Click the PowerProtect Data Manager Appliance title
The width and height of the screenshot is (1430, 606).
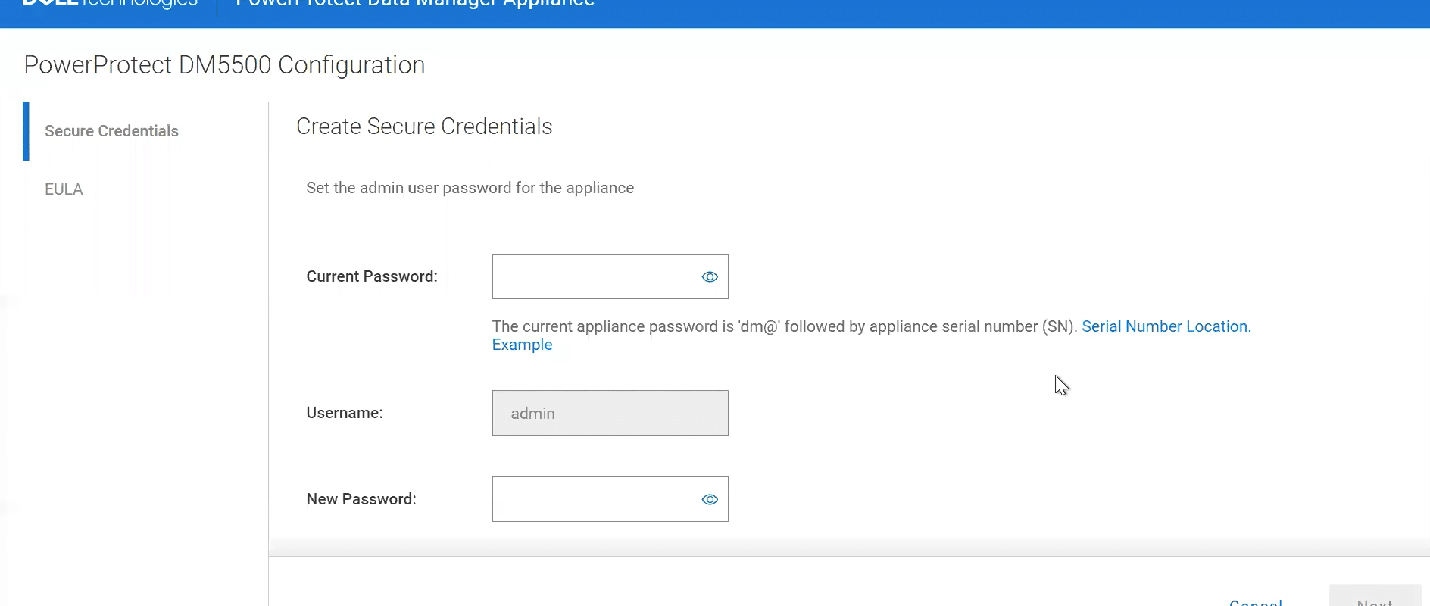tap(415, 4)
